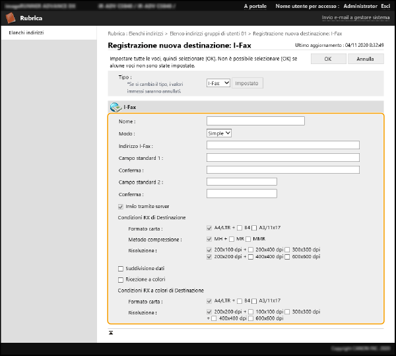Click the Nome input field

click(x=255, y=121)
